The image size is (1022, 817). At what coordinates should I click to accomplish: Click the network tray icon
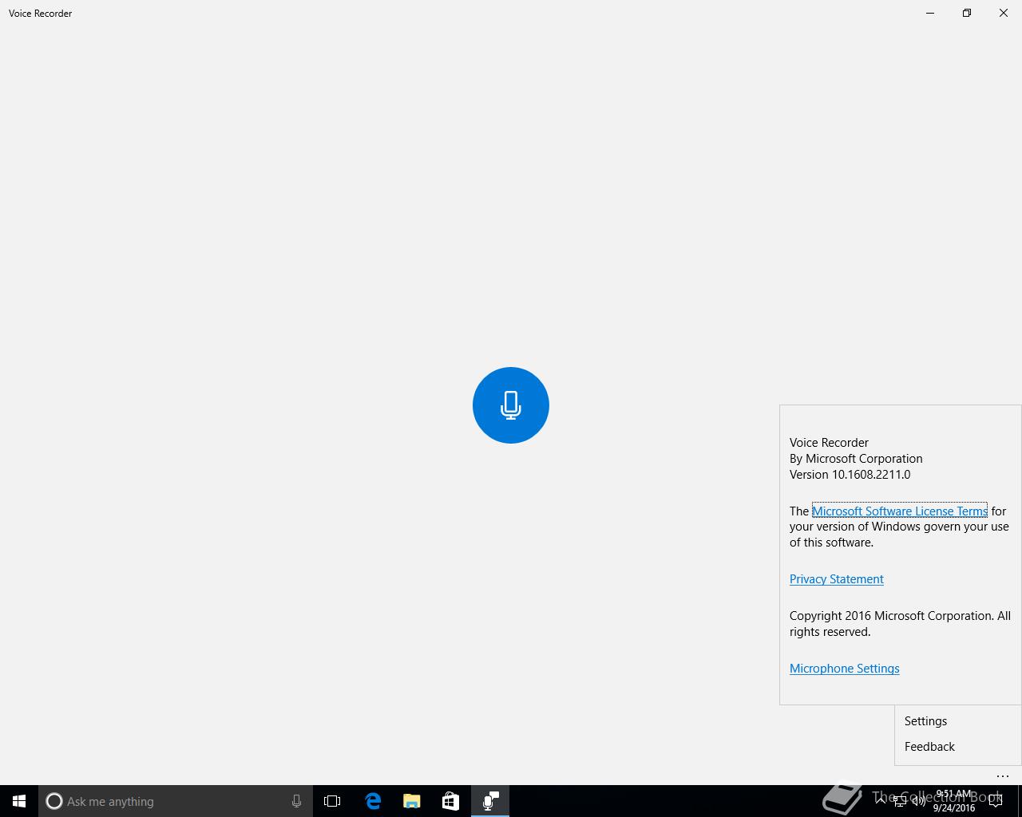click(900, 801)
